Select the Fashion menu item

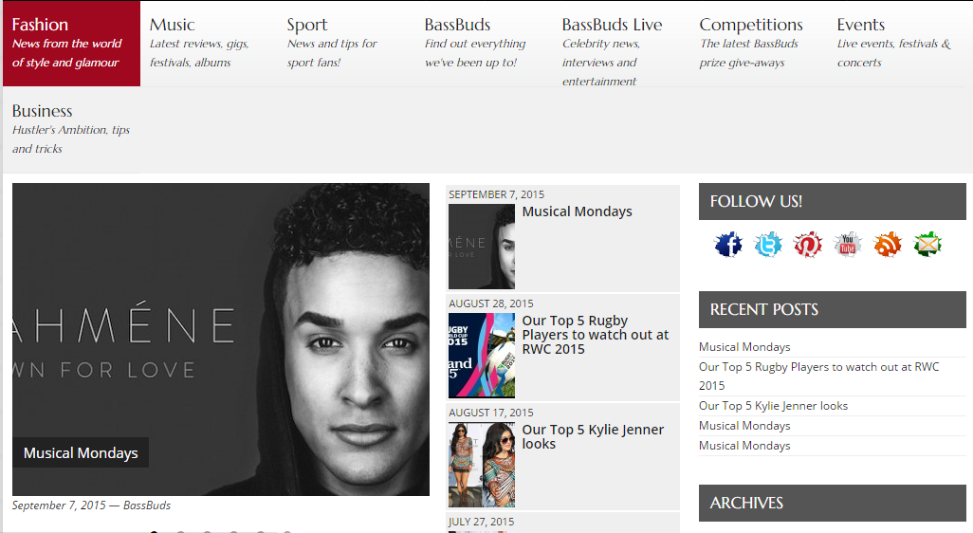click(71, 44)
